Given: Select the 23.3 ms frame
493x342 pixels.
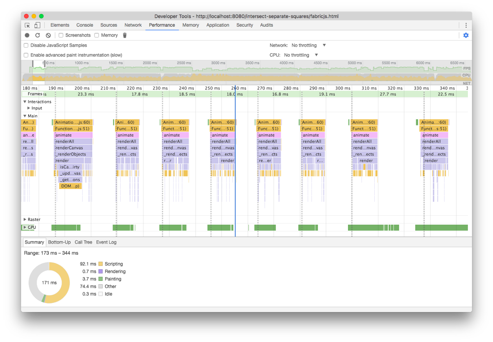Looking at the screenshot, I should point(85,94).
